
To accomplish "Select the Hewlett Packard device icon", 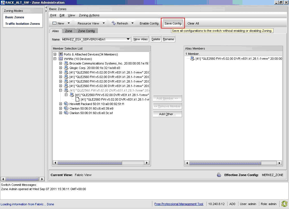I will click(66, 104).
